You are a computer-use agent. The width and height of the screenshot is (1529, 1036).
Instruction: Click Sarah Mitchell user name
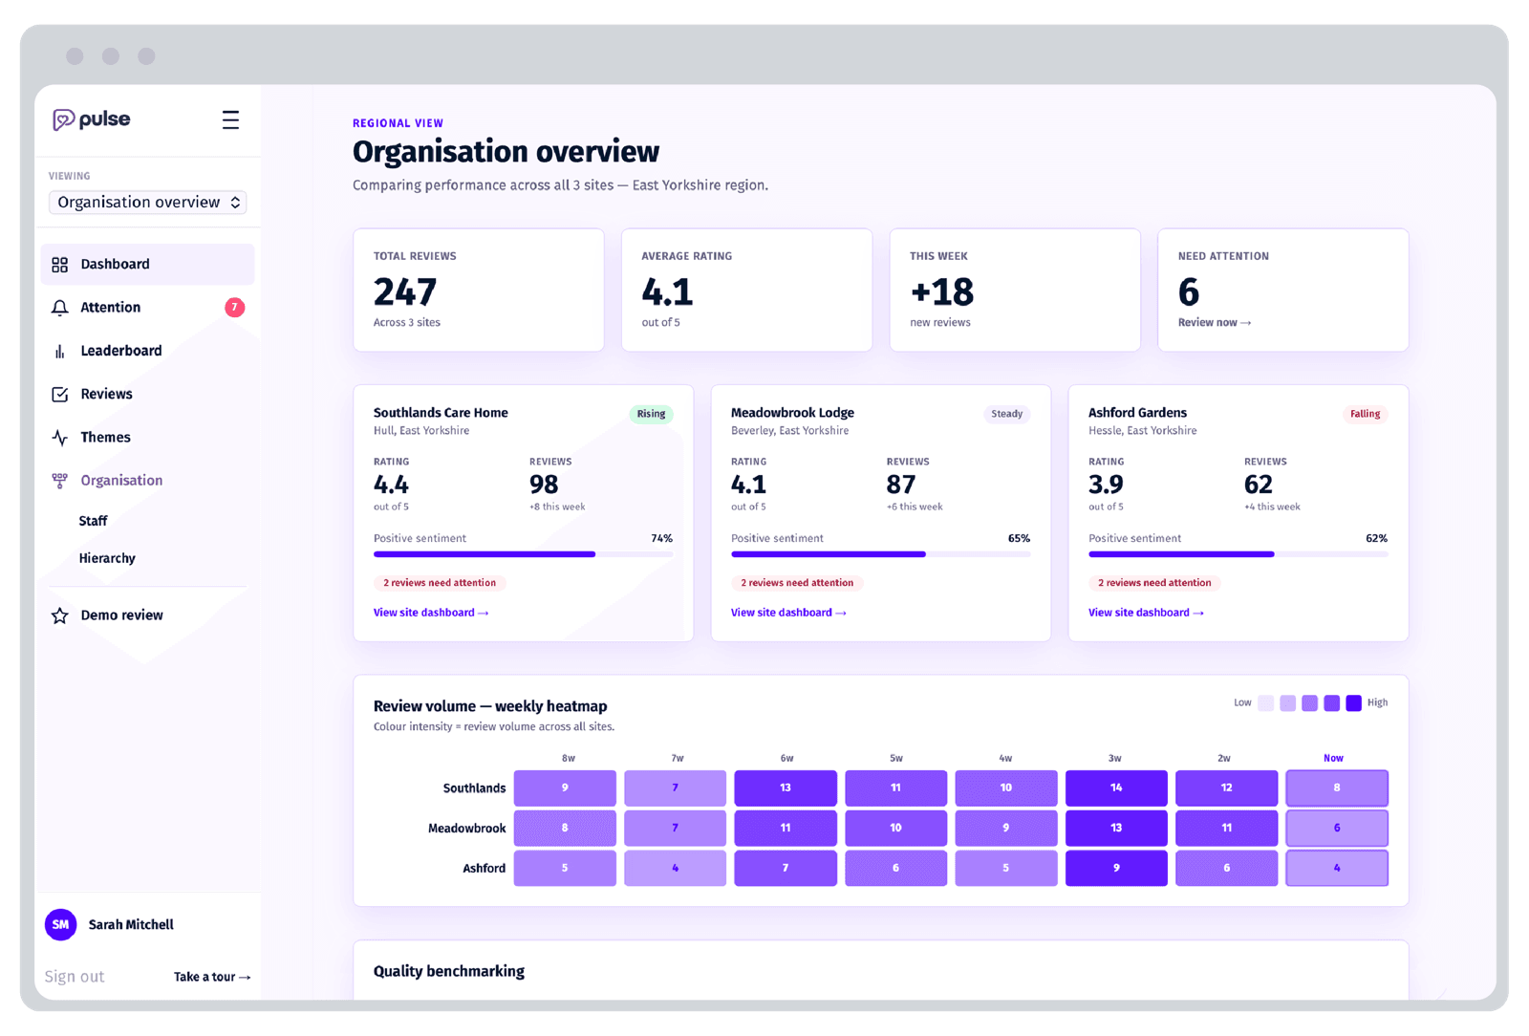[131, 925]
